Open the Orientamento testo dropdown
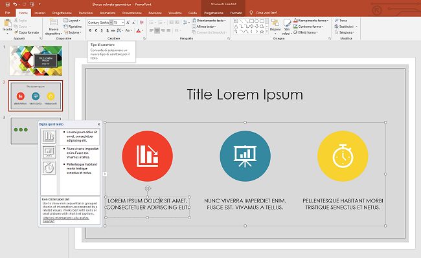Viewport: 421px width, 258px height. tap(209, 20)
